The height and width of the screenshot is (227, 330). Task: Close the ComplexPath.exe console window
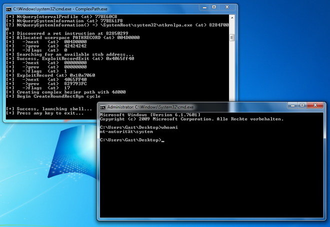[x=227, y=8]
